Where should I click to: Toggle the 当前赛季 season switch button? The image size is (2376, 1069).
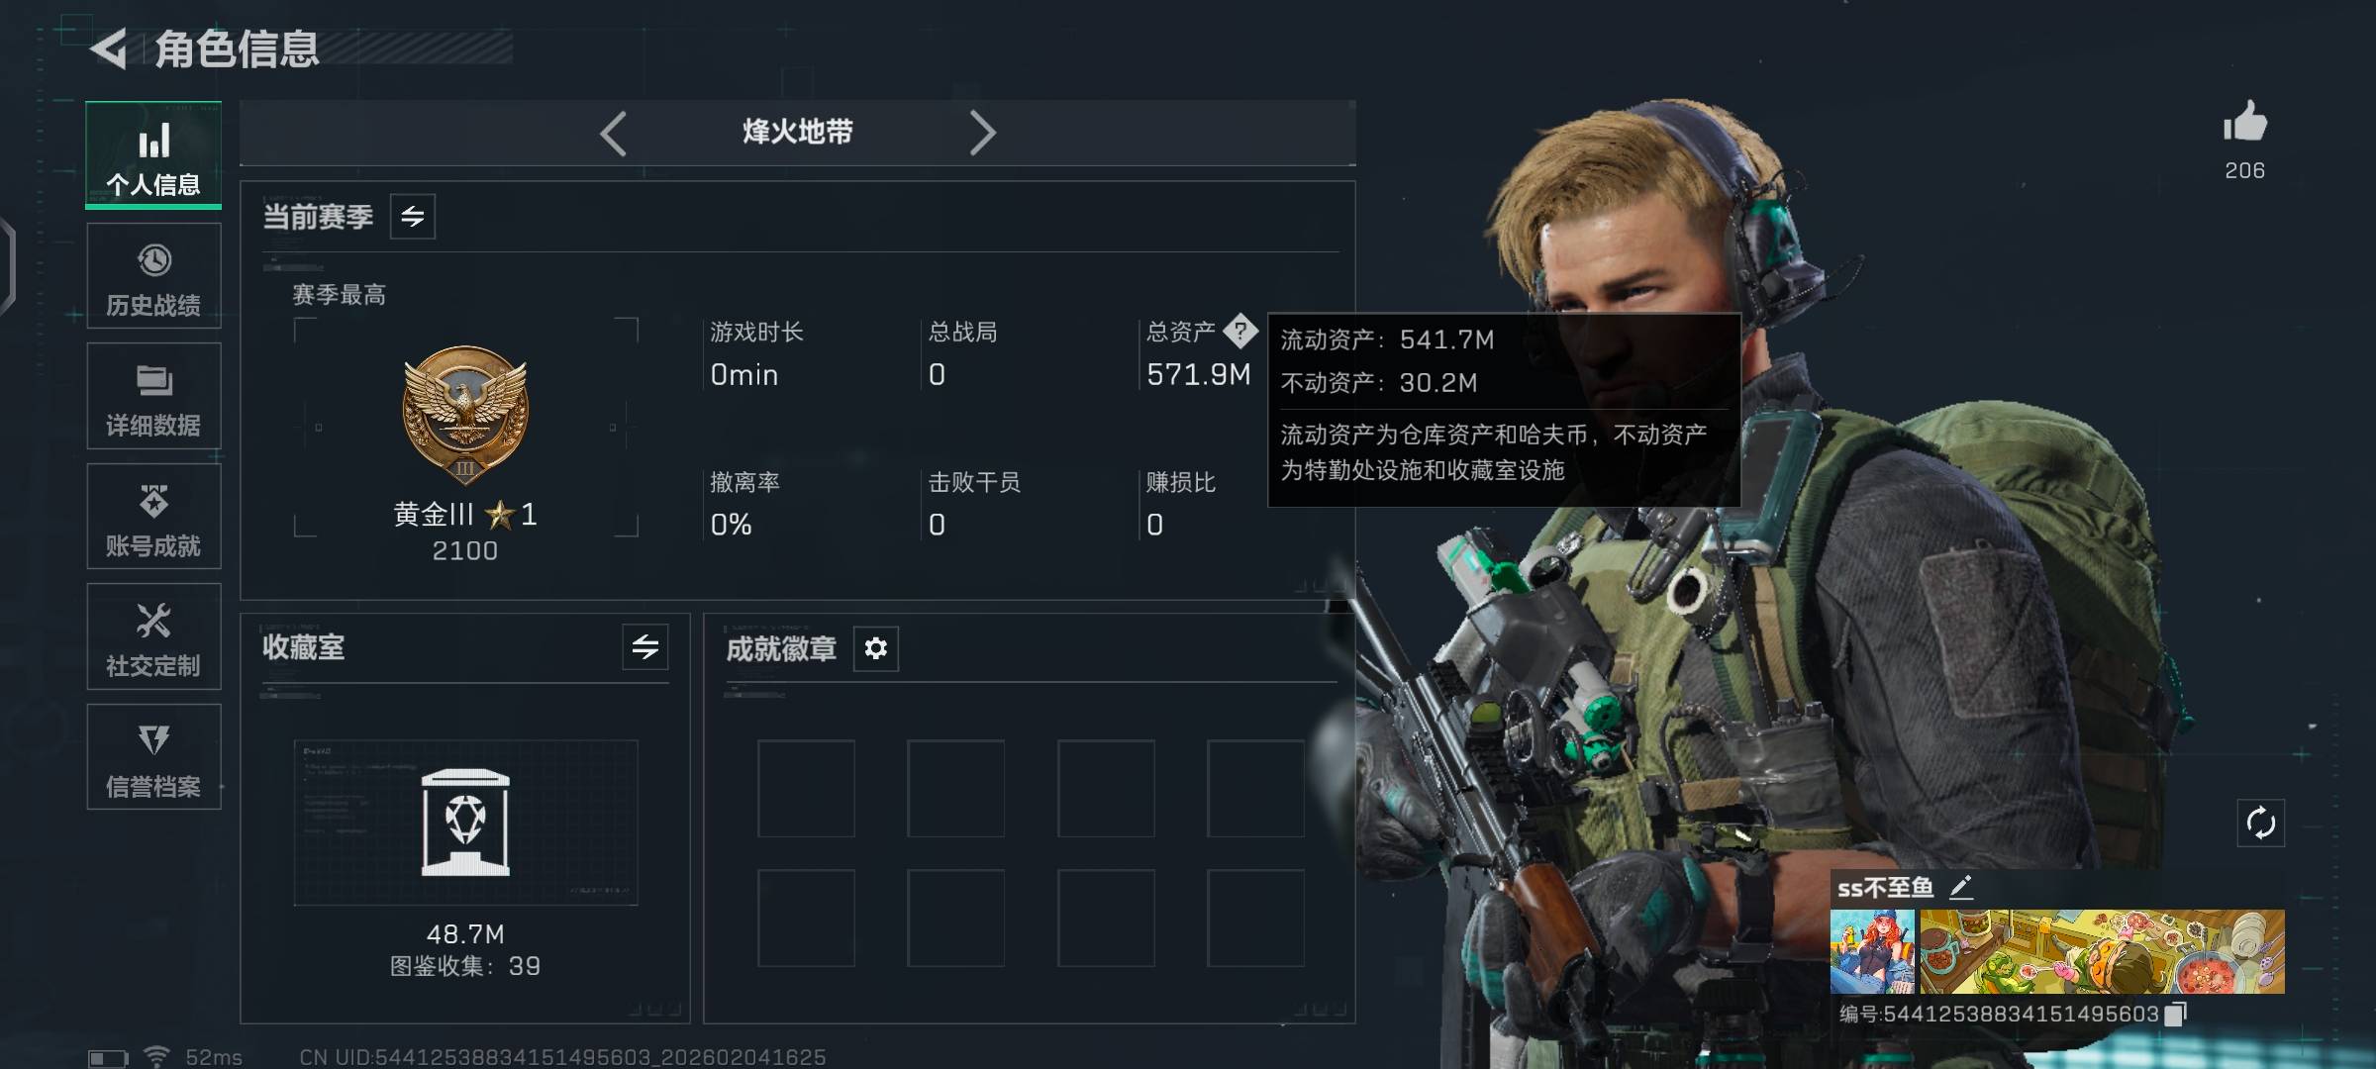coord(413,217)
